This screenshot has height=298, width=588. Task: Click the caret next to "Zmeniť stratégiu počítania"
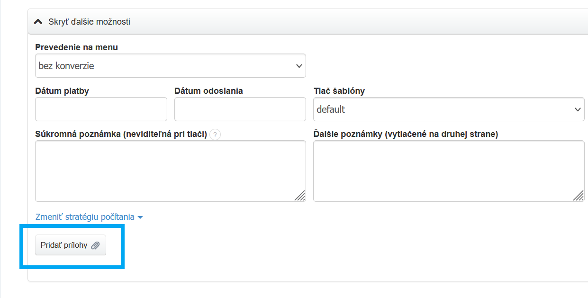click(x=140, y=217)
